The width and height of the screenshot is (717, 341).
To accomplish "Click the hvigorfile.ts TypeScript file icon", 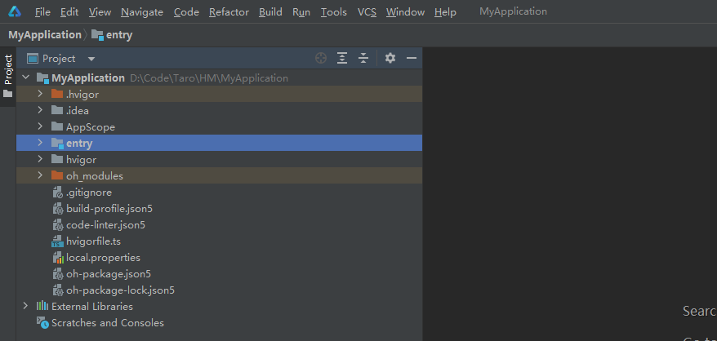I will (x=57, y=241).
